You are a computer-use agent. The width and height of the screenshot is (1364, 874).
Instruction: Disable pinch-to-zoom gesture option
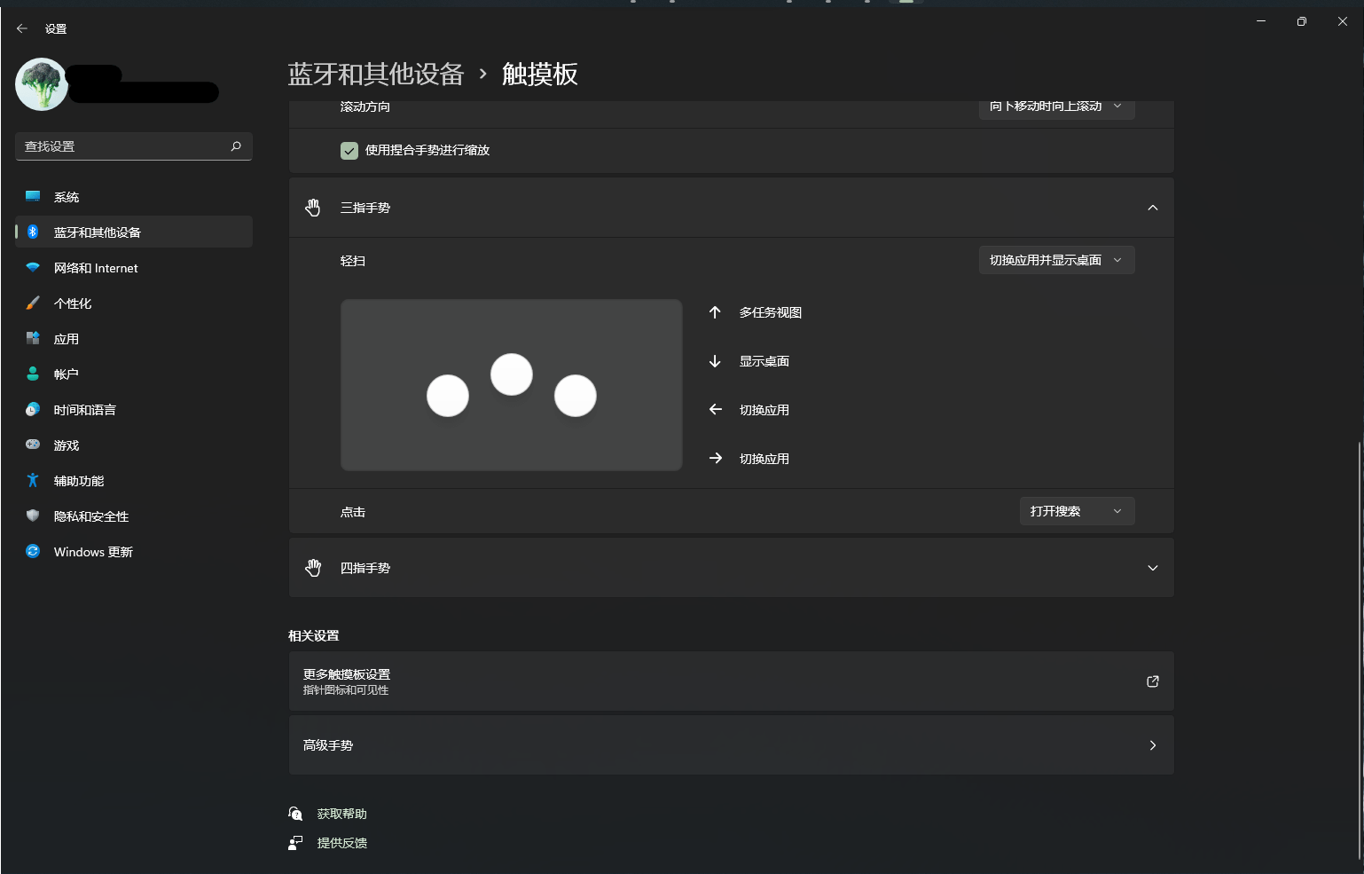click(349, 150)
